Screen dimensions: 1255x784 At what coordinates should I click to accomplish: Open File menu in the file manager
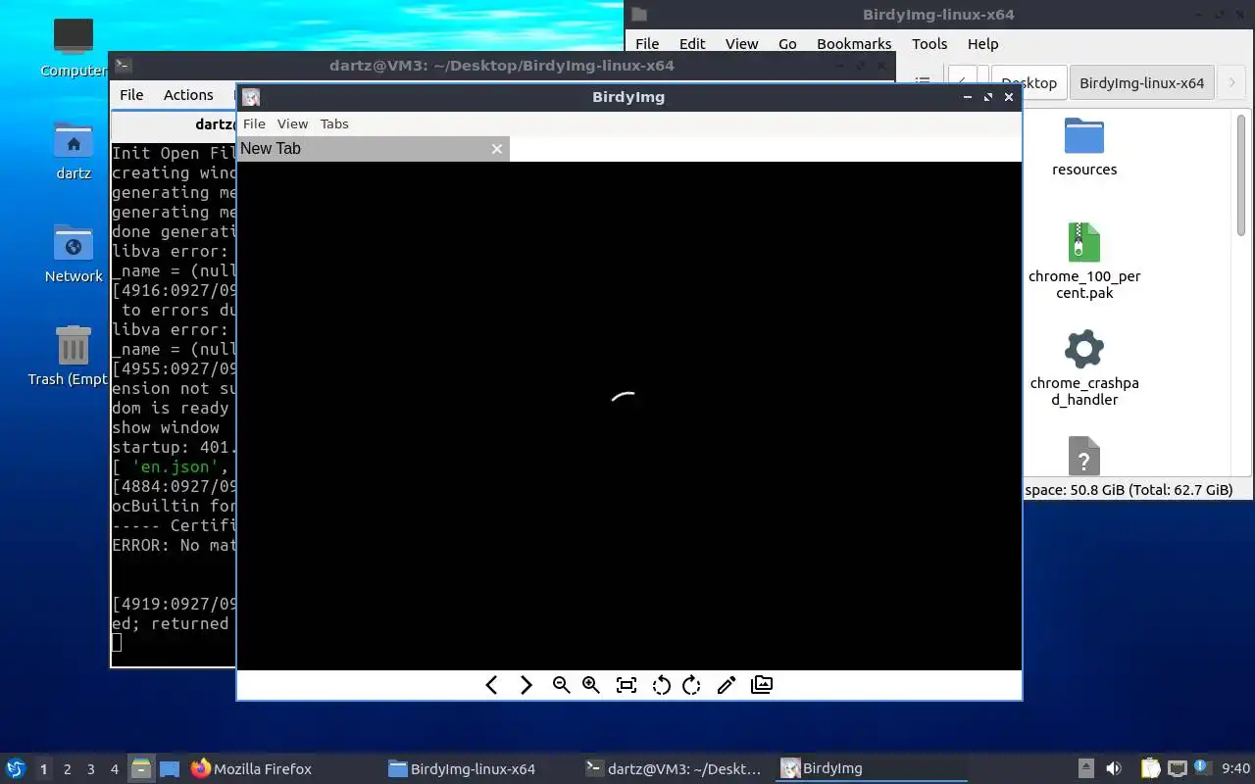(647, 44)
